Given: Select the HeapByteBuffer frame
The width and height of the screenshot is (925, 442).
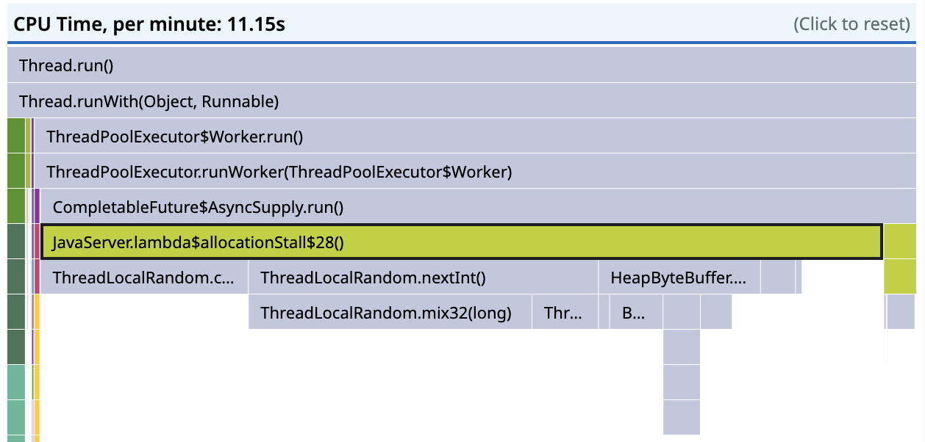Looking at the screenshot, I should pos(679,277).
